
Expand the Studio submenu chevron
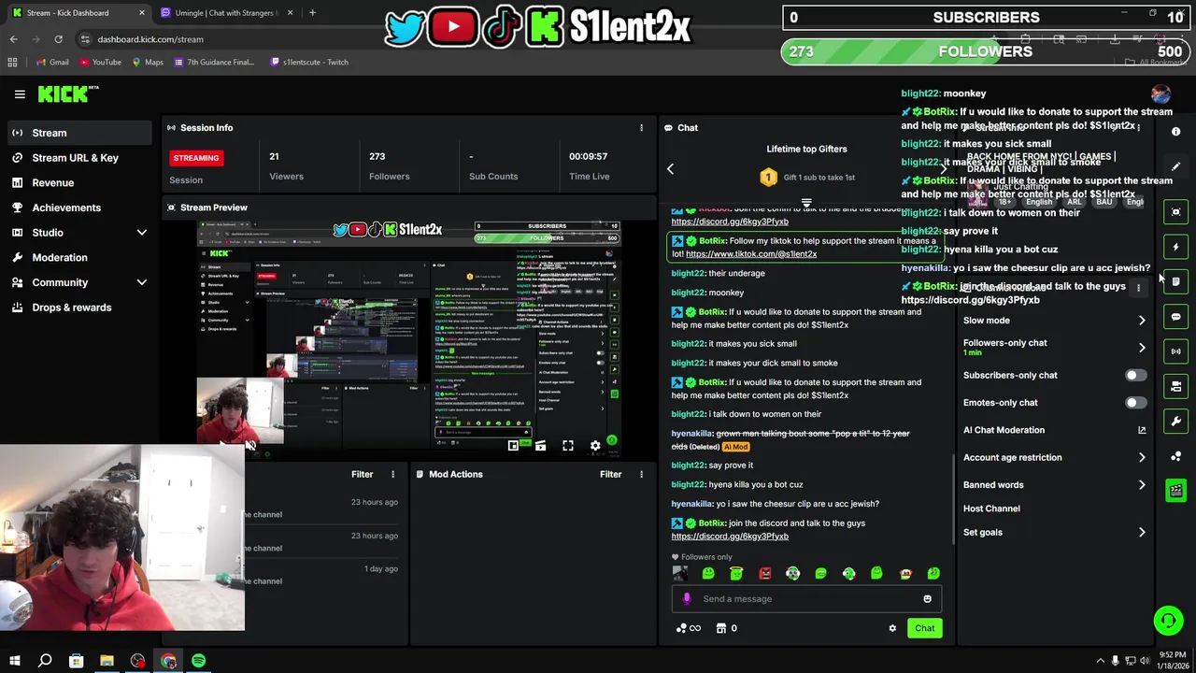tap(141, 233)
